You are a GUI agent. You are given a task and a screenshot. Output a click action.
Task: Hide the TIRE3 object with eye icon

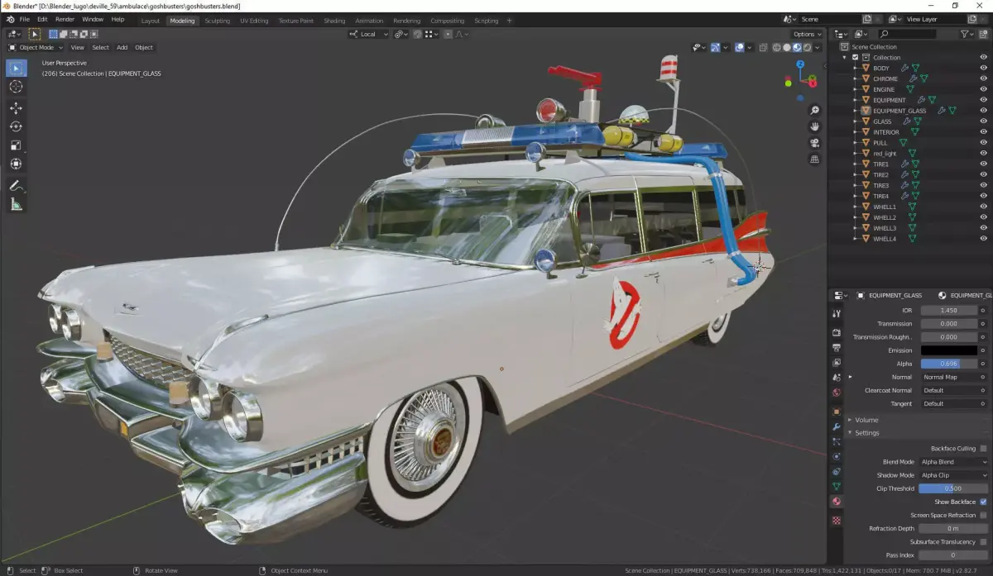(x=983, y=185)
